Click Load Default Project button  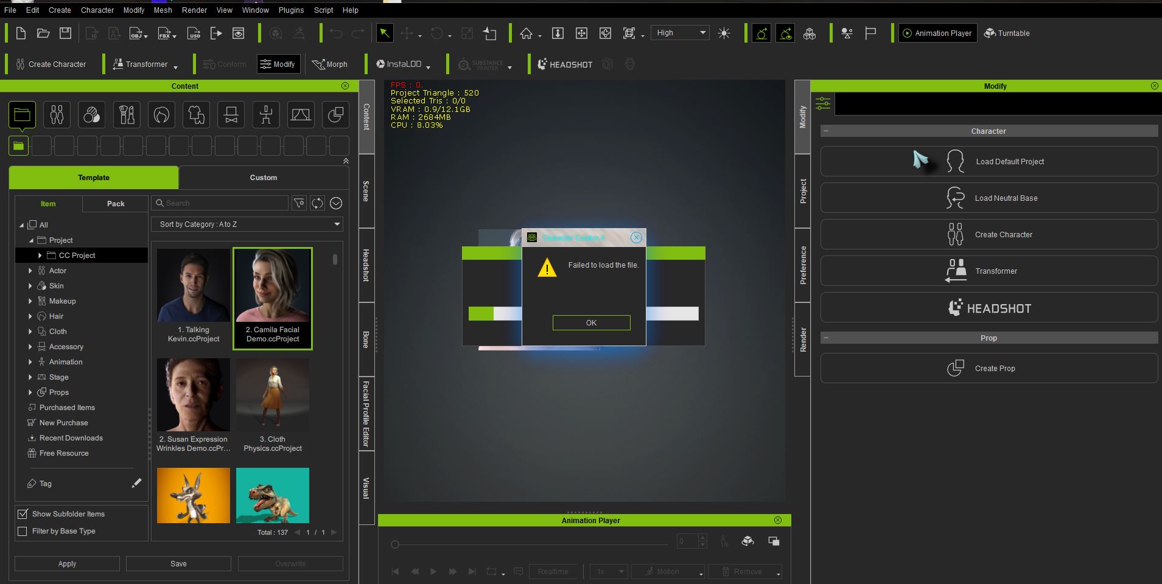pyautogui.click(x=989, y=161)
